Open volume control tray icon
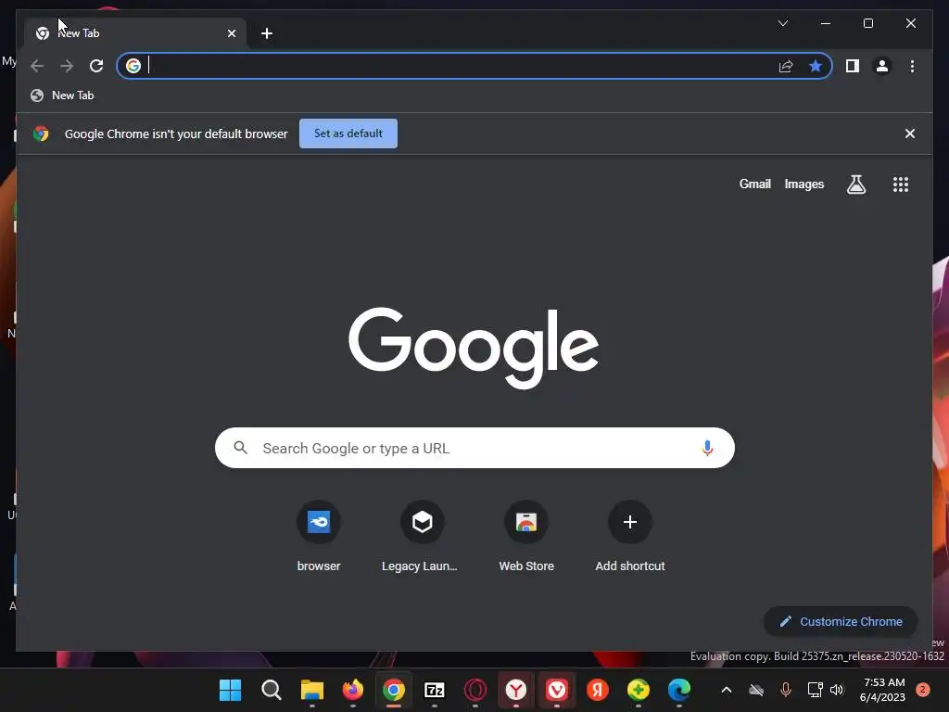This screenshot has height=712, width=949. pos(837,690)
